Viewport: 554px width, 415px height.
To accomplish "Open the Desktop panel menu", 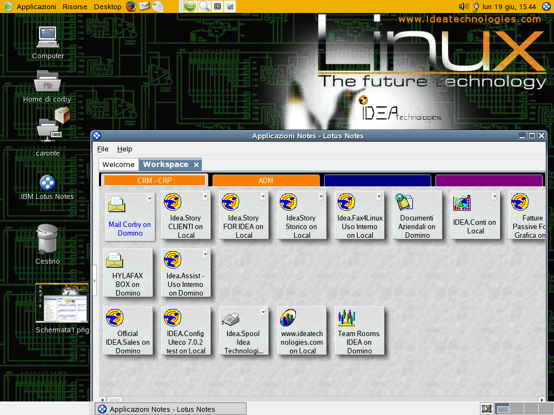I will point(108,6).
